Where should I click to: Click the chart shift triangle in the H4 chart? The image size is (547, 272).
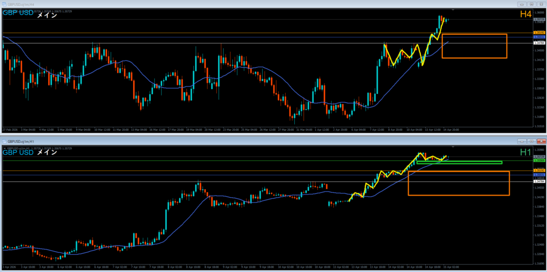[x=453, y=10]
